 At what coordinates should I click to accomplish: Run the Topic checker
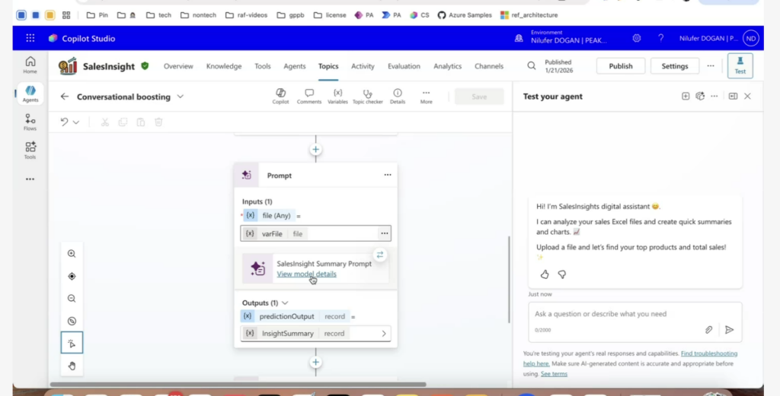368,93
